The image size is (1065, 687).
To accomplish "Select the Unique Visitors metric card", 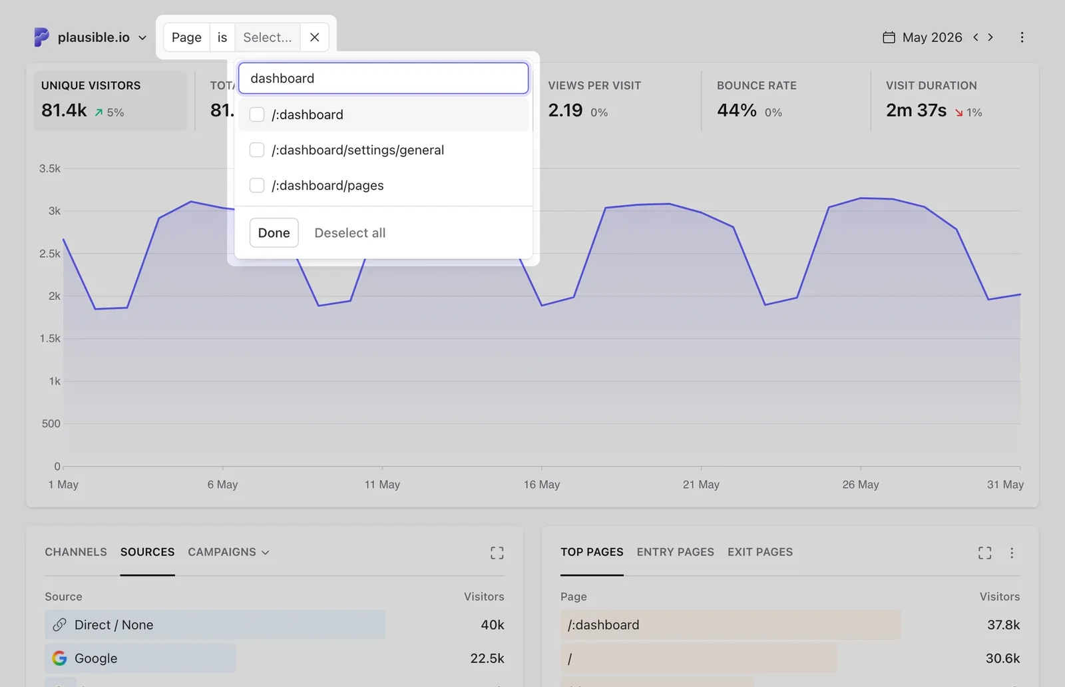I will click(x=110, y=101).
